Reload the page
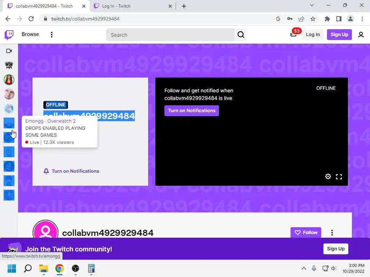The width and height of the screenshot is (370, 277). (x=31, y=19)
